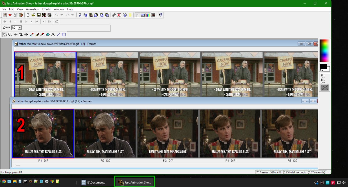Open the Window menu
The height and width of the screenshot is (187, 348).
pyautogui.click(x=59, y=9)
